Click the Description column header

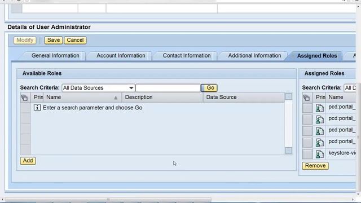pyautogui.click(x=162, y=98)
